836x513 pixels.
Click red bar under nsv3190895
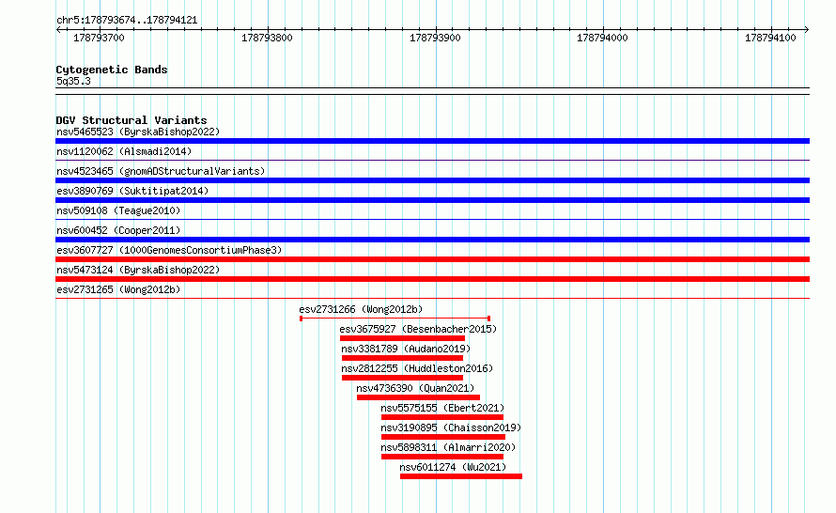click(x=443, y=437)
